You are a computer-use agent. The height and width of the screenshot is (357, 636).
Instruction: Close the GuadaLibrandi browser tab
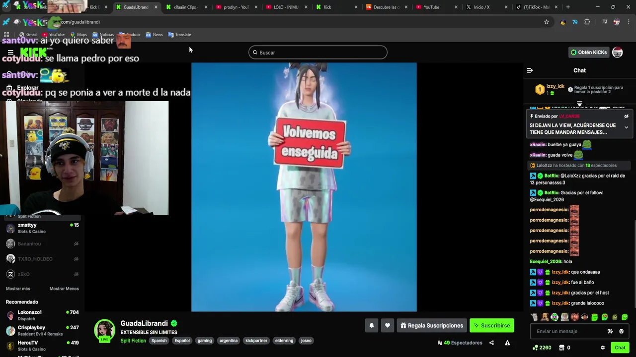(156, 7)
